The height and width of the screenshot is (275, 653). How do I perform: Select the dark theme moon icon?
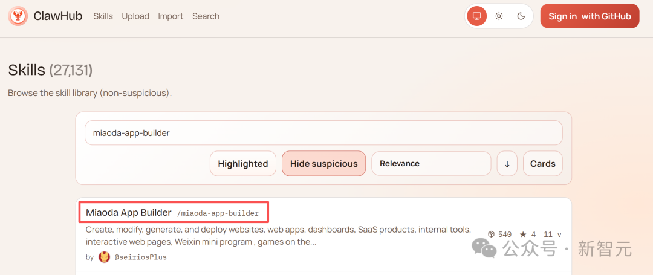click(521, 16)
